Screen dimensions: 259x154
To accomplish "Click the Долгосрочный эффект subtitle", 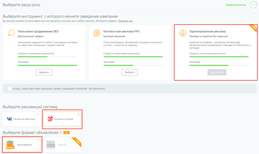I will (x=31, y=36).
